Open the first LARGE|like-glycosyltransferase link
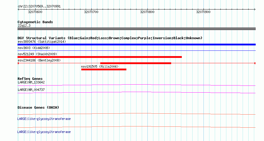The width and height of the screenshot is (264, 141). coord(44,119)
